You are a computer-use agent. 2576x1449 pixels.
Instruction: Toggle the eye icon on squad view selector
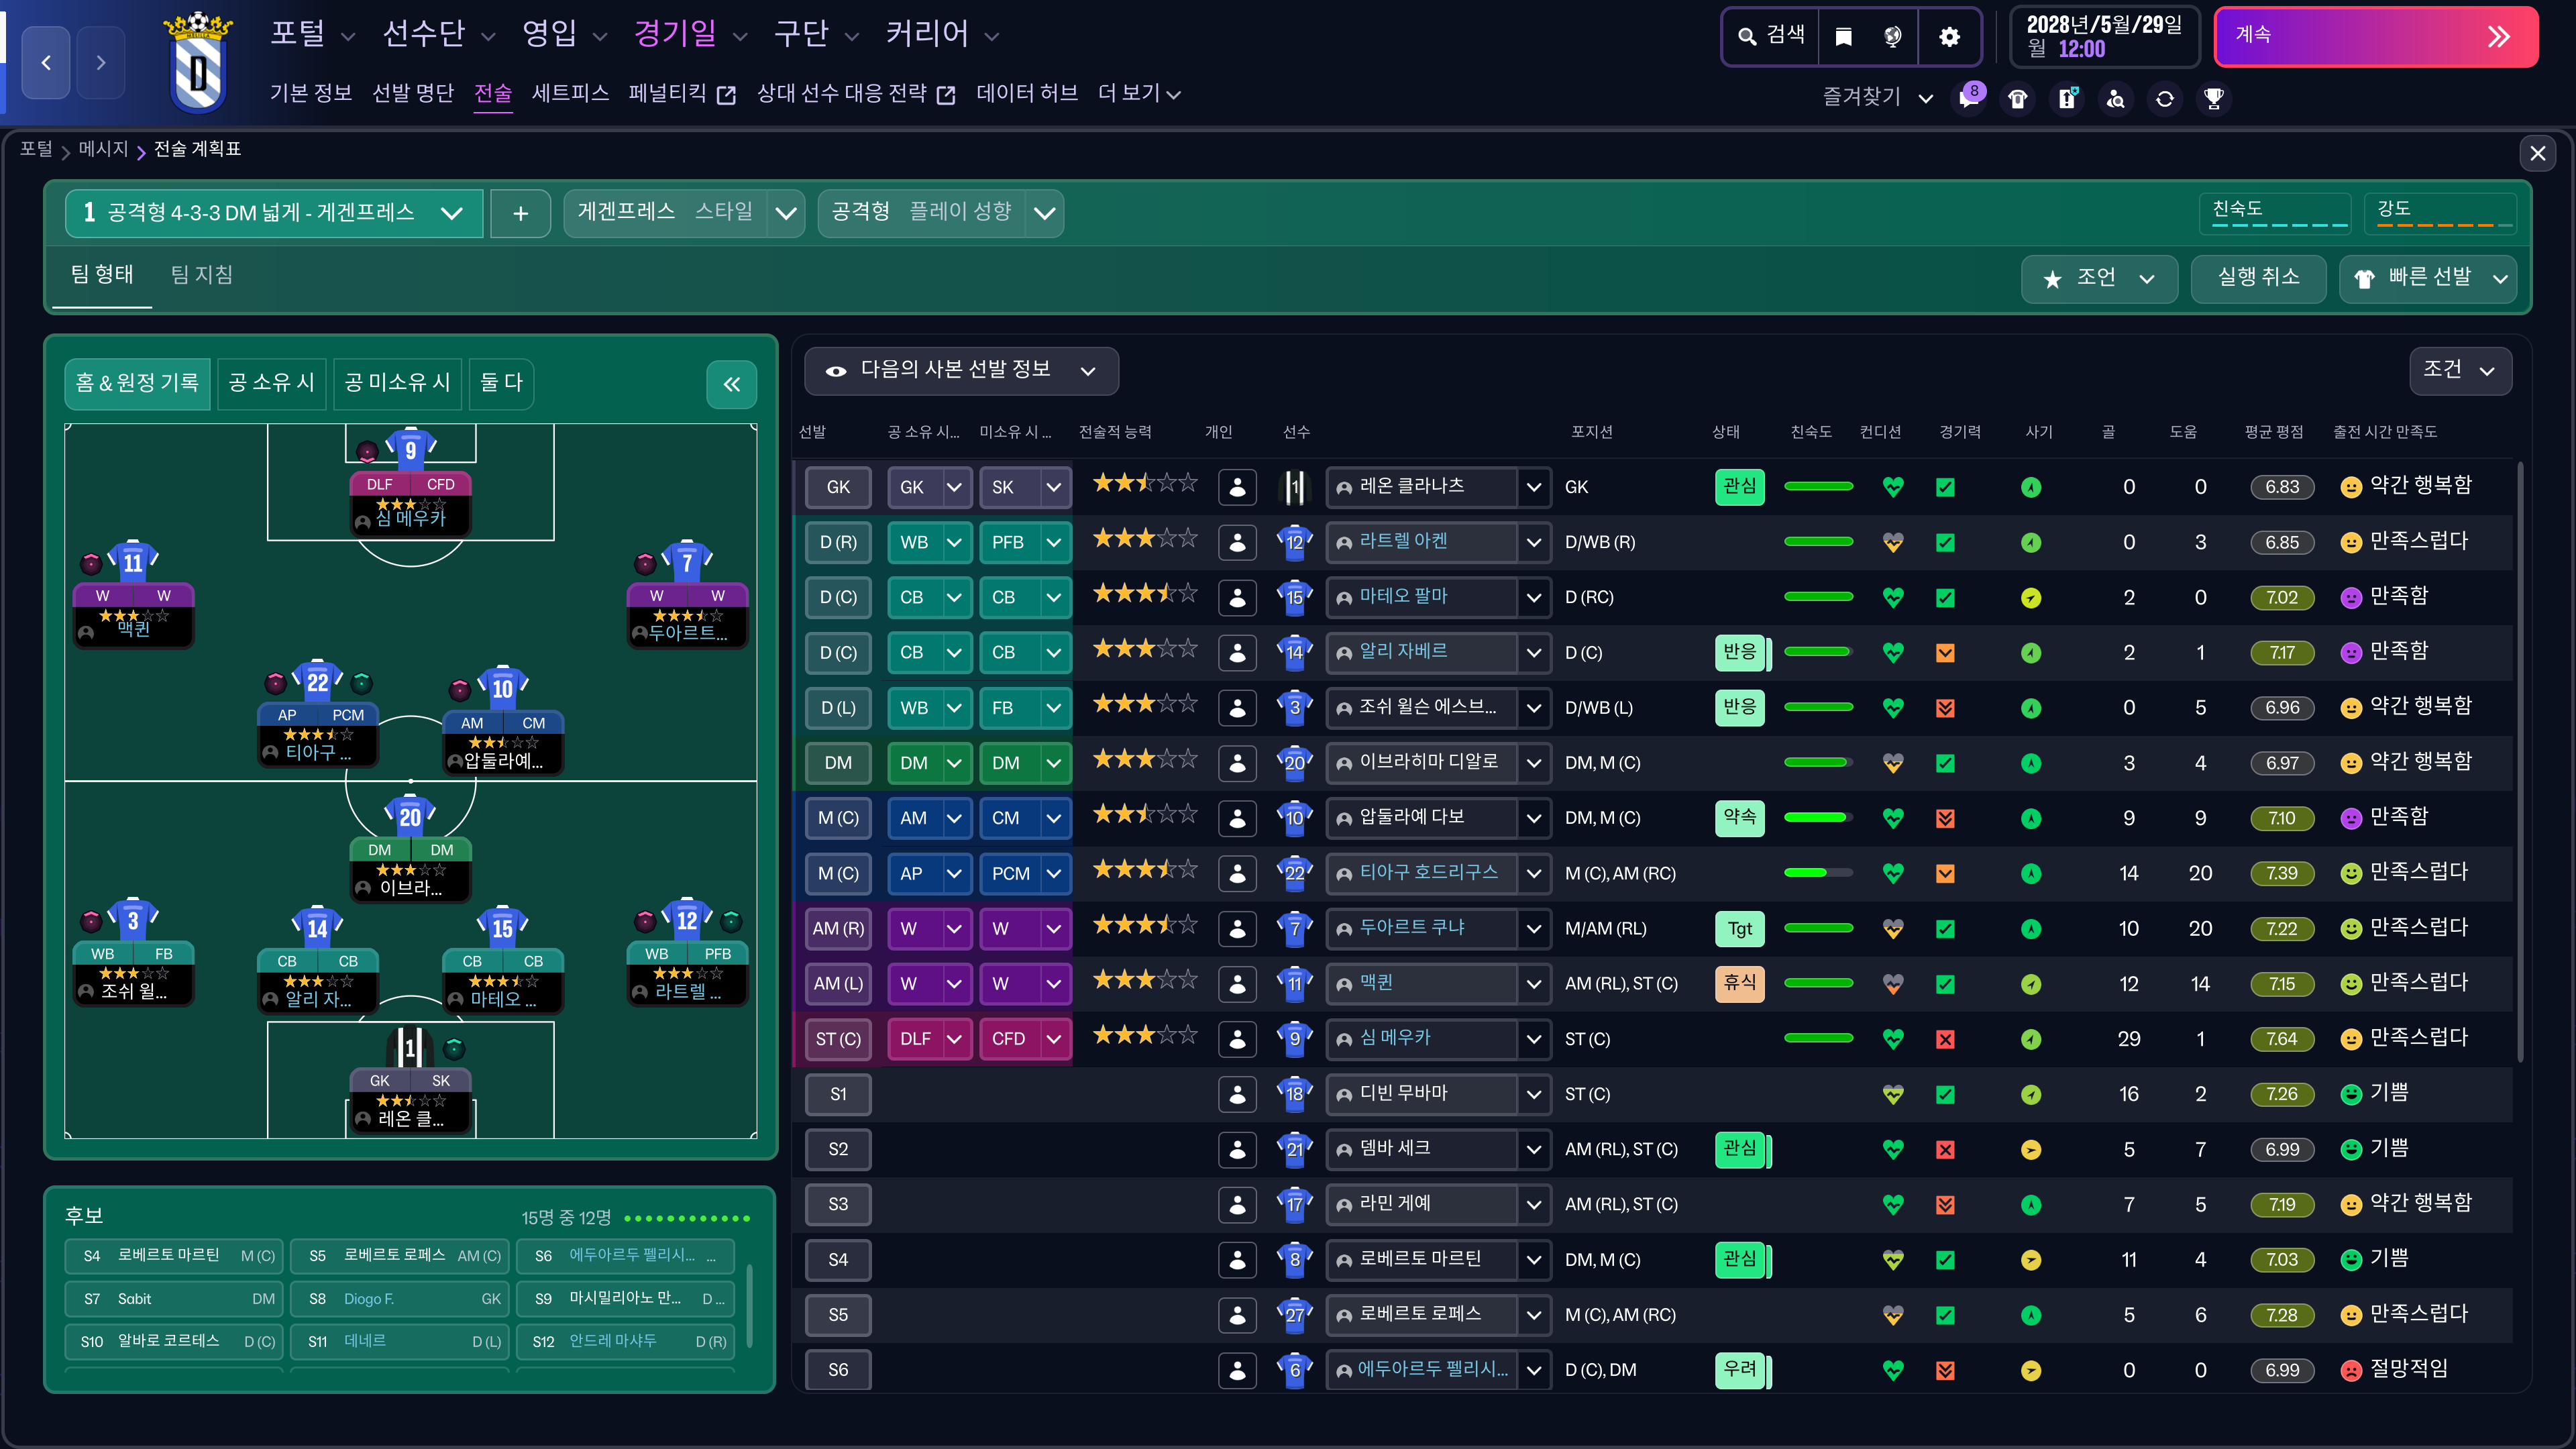[x=836, y=371]
